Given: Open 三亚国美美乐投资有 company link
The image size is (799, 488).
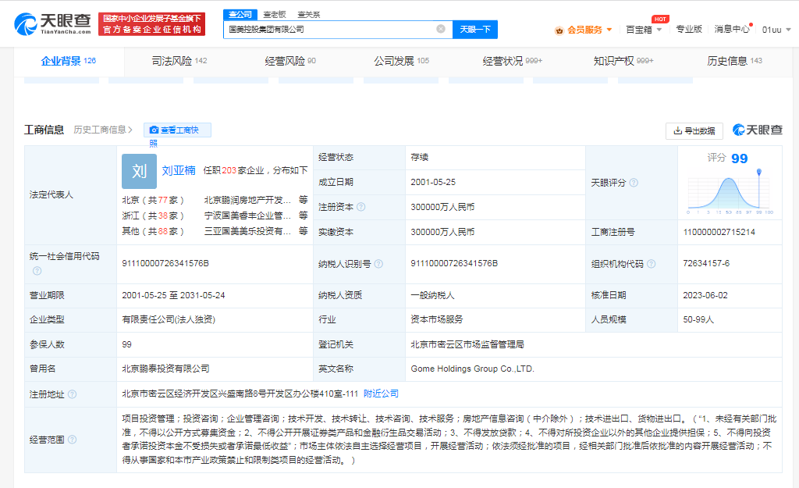Looking at the screenshot, I should pyautogui.click(x=247, y=231).
